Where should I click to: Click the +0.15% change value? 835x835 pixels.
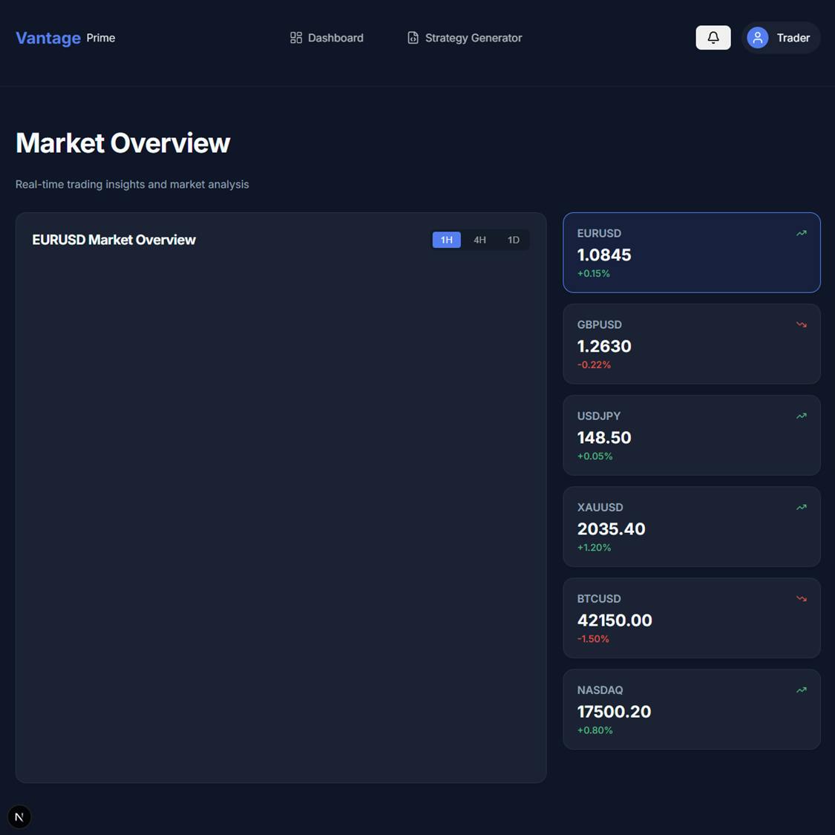coord(593,274)
